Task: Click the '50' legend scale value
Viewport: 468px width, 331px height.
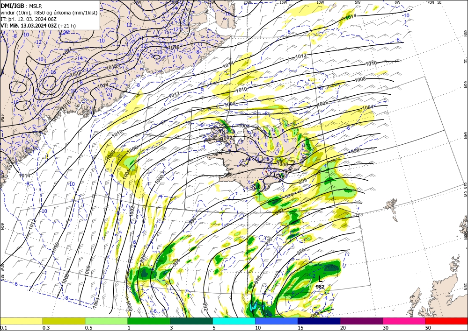Action: pyautogui.click(x=429, y=328)
